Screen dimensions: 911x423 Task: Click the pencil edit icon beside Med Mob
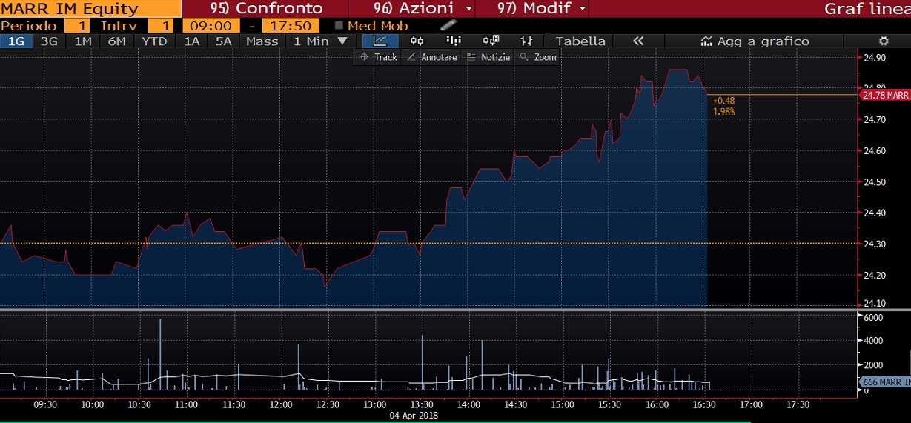448,26
